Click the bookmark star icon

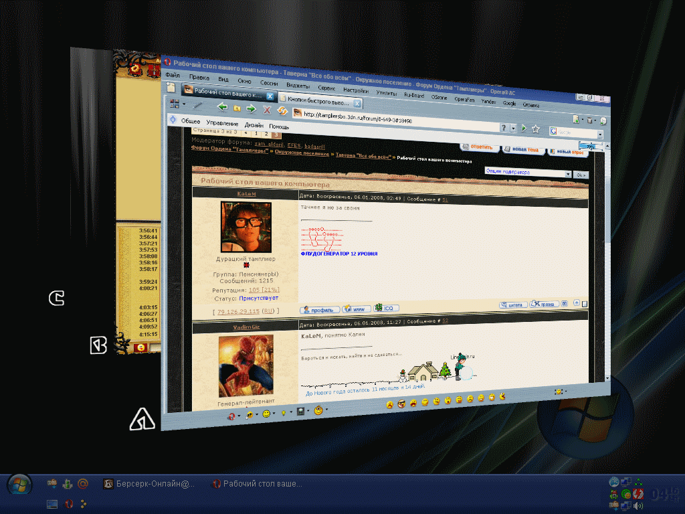pyautogui.click(x=536, y=129)
